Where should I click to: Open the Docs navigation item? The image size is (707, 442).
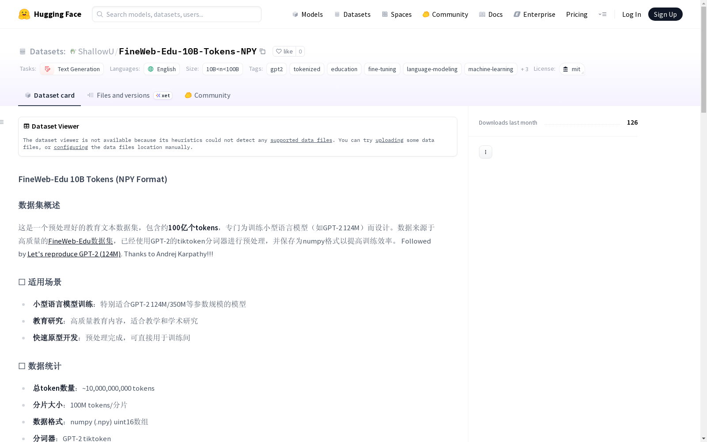coord(491,14)
